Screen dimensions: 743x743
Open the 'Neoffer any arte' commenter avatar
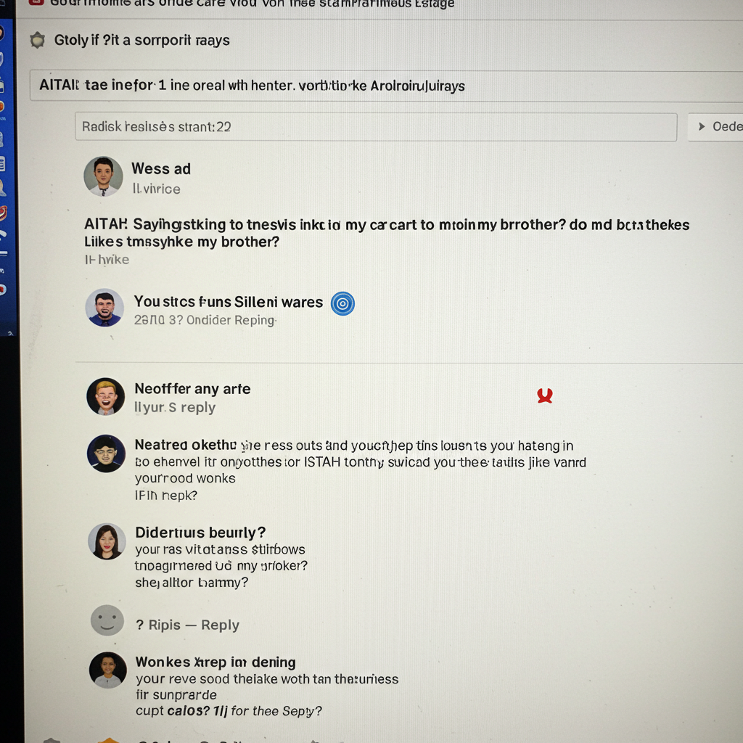pos(106,397)
